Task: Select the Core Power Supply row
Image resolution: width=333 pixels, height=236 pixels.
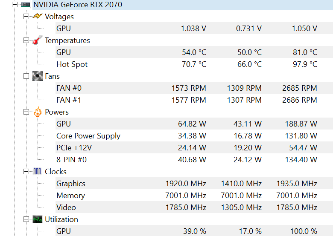Action: (194, 135)
